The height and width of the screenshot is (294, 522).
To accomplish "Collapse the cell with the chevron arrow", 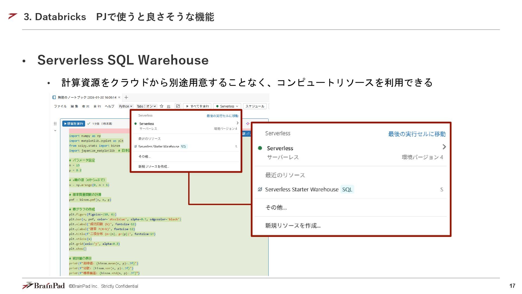I will coord(55,131).
